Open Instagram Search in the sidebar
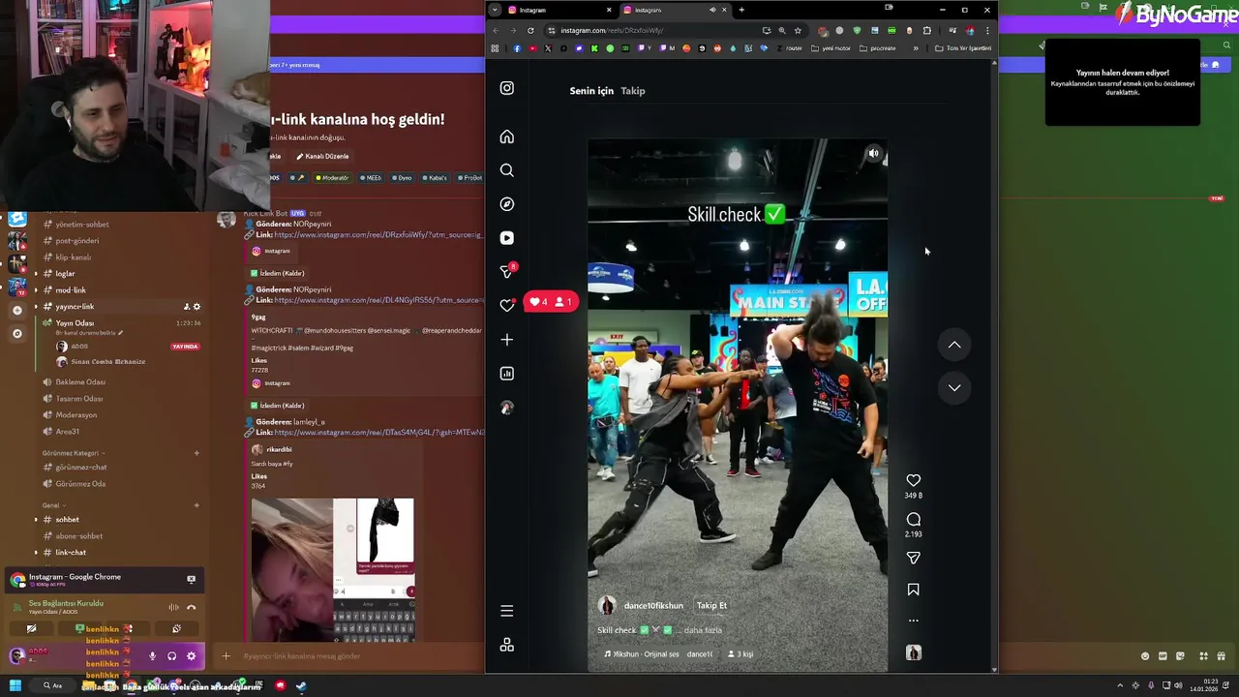Viewport: 1239px width, 697px height. (x=506, y=170)
